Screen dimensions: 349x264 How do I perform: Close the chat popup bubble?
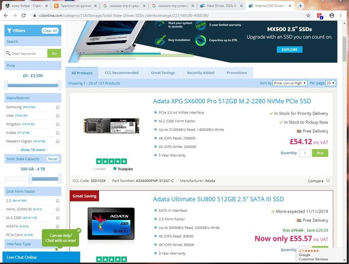point(79,231)
